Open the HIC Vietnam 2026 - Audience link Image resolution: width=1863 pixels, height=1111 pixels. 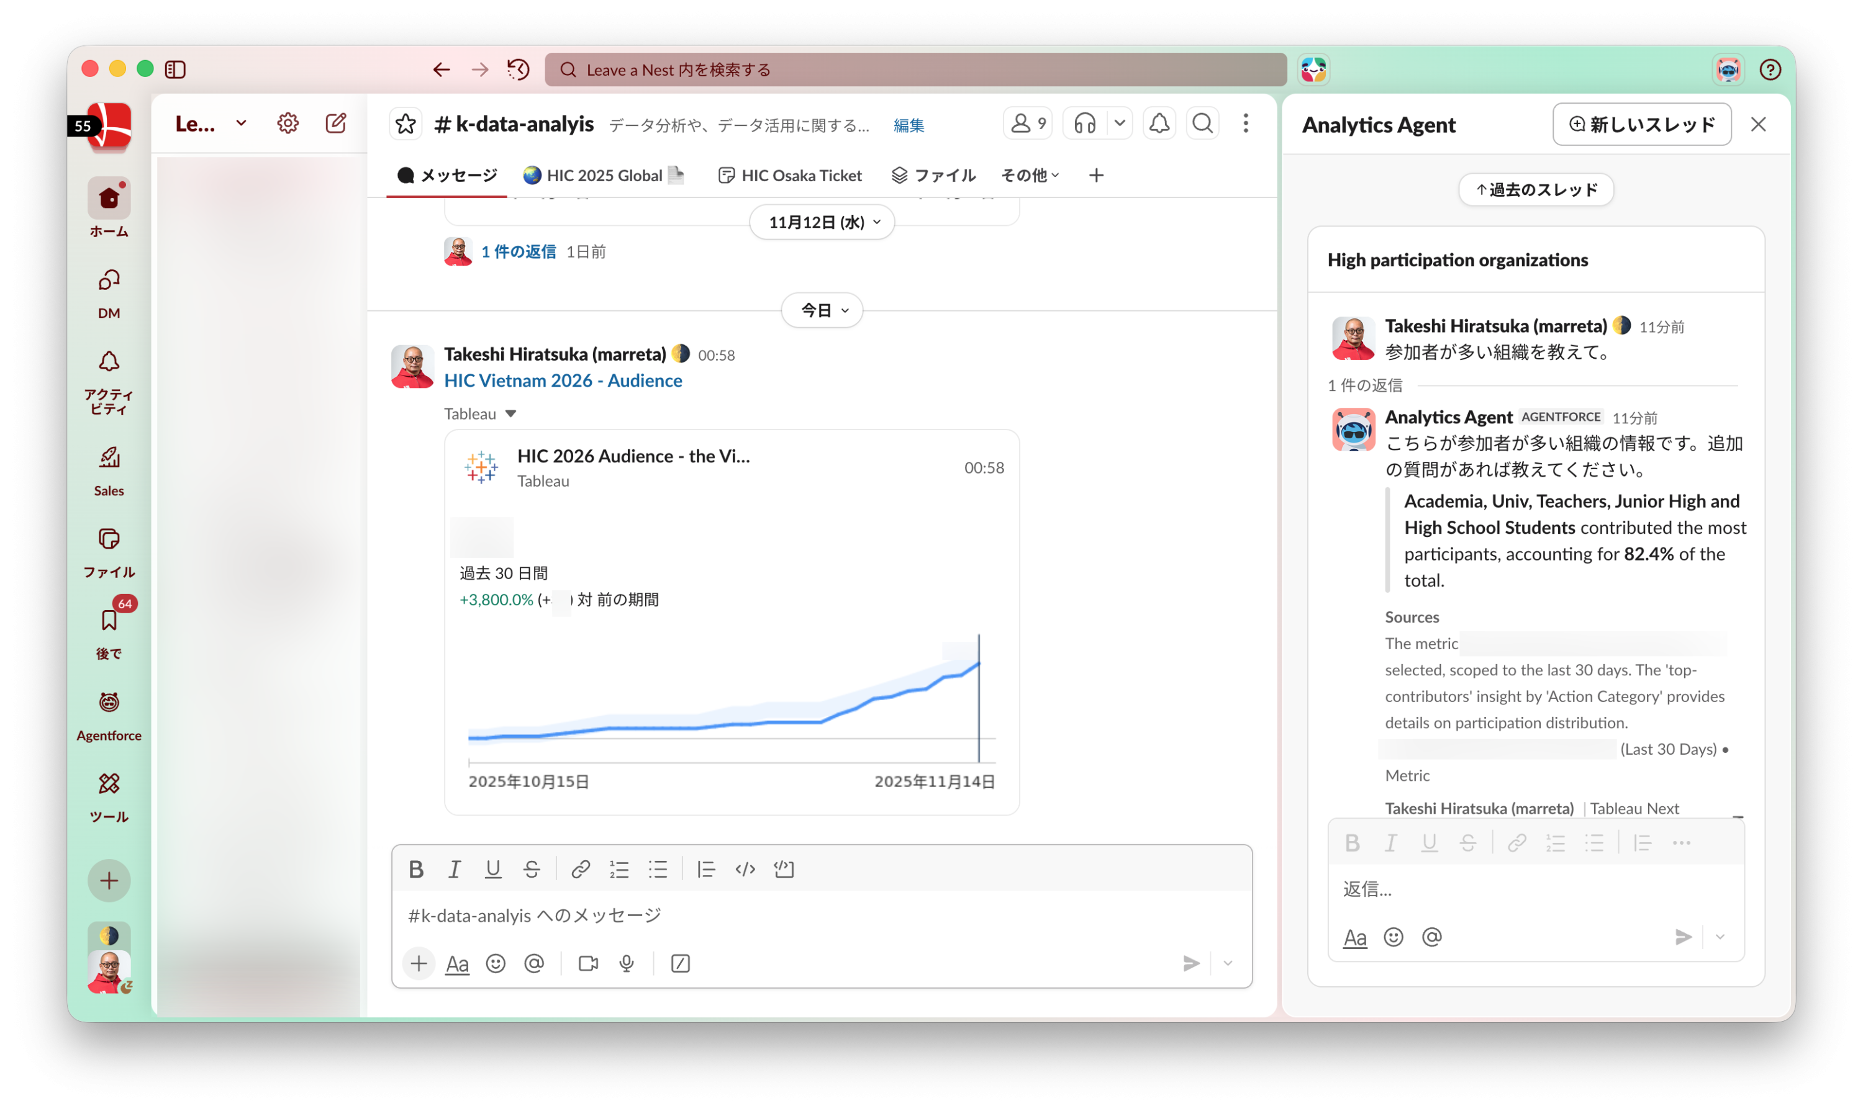(x=563, y=380)
